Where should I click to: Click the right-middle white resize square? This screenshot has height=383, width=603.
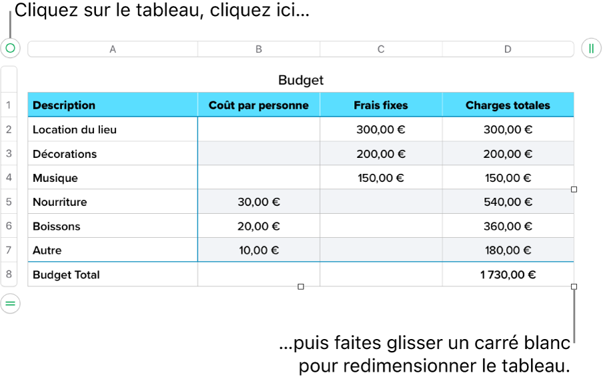tap(574, 190)
